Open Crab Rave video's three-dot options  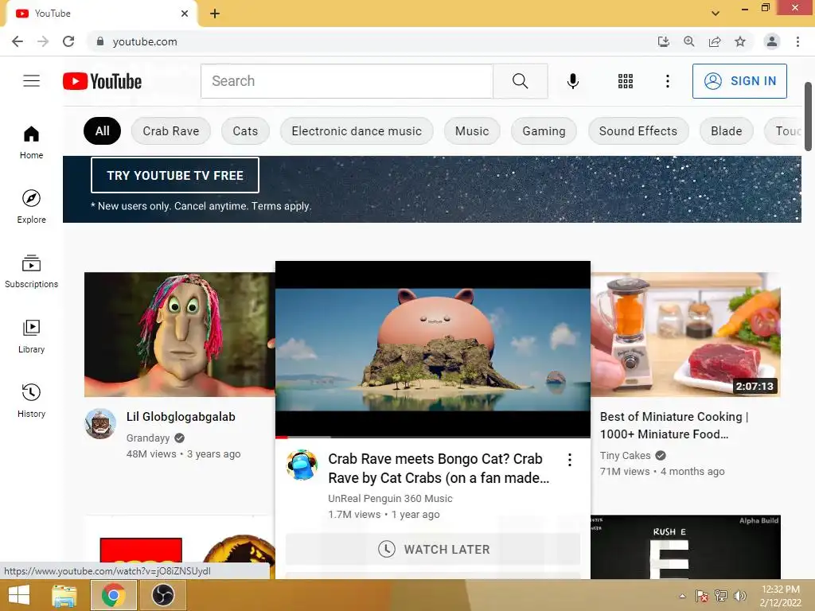570,460
